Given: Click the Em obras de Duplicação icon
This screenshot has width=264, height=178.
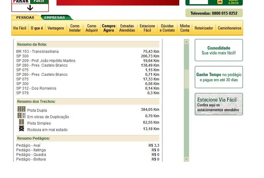Looking at the screenshot, I should pos(21,115).
